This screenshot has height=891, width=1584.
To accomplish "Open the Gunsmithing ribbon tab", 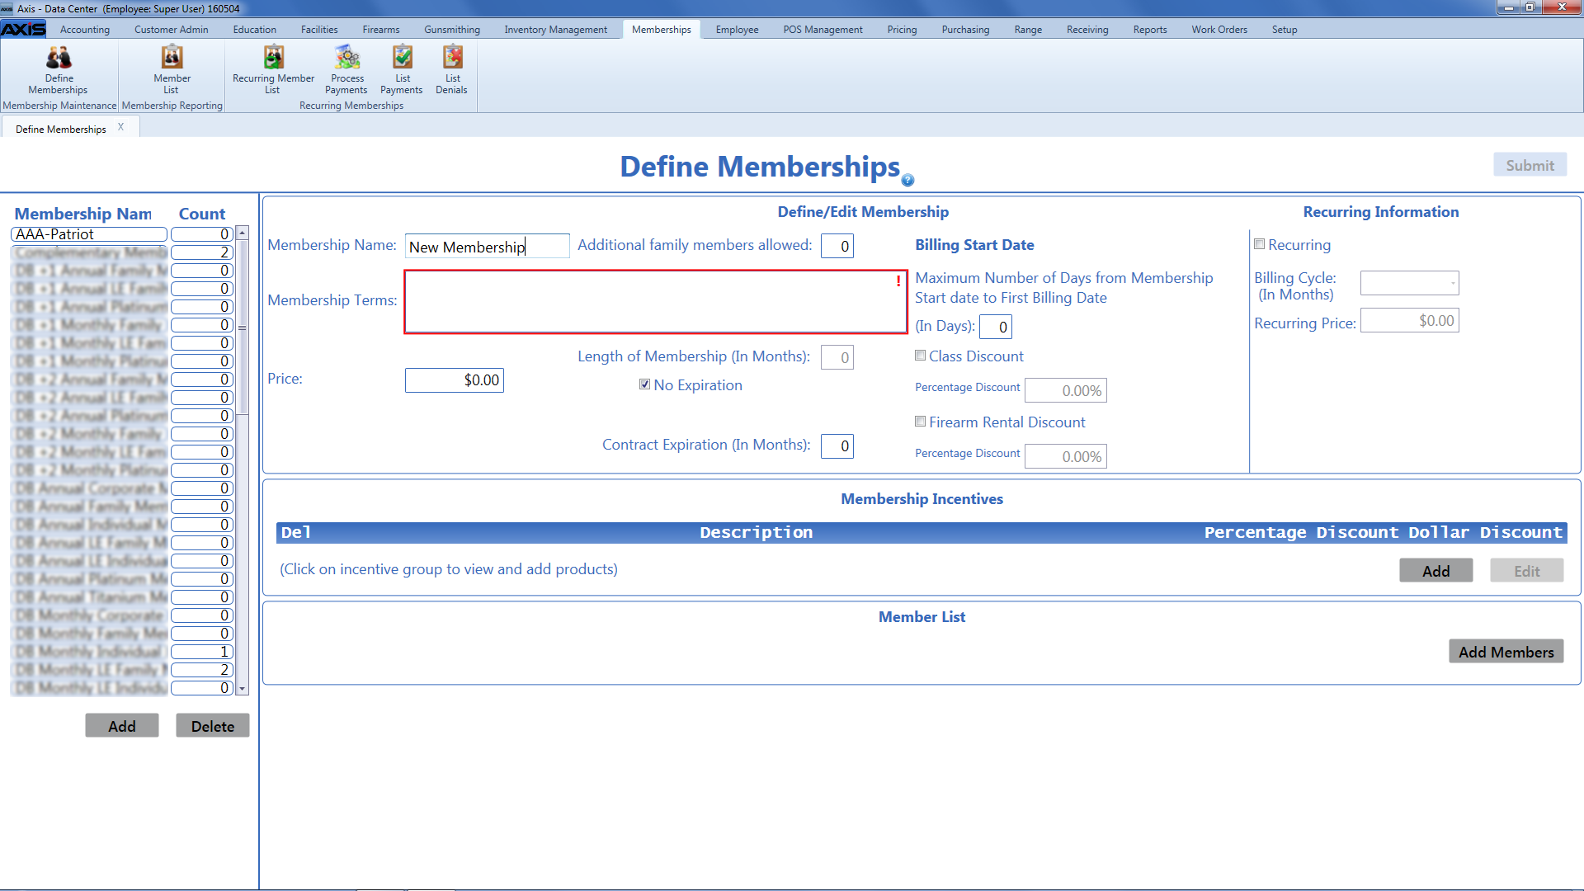I will 452,30.
